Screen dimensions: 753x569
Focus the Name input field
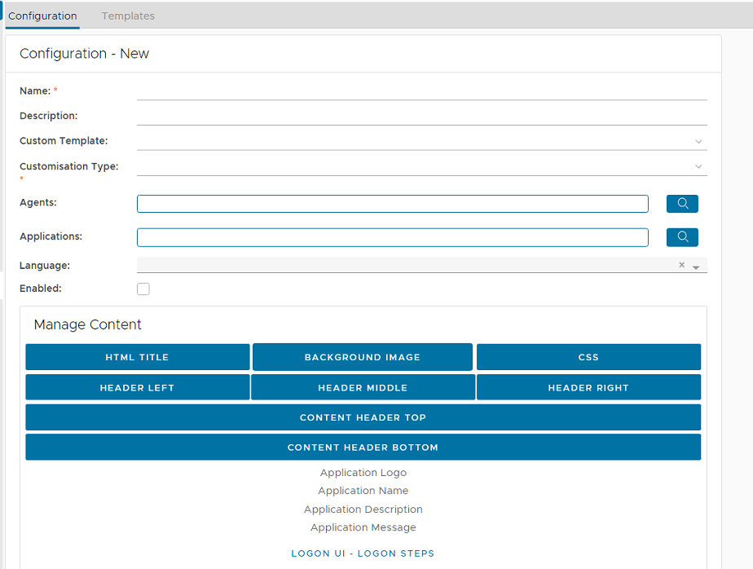421,90
